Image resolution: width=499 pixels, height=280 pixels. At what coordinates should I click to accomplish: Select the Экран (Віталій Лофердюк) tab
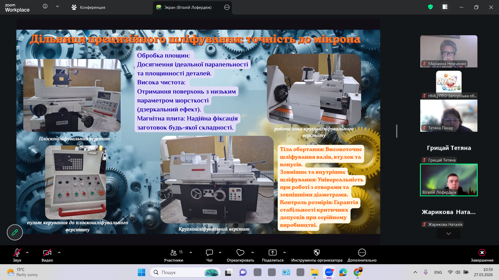point(188,8)
